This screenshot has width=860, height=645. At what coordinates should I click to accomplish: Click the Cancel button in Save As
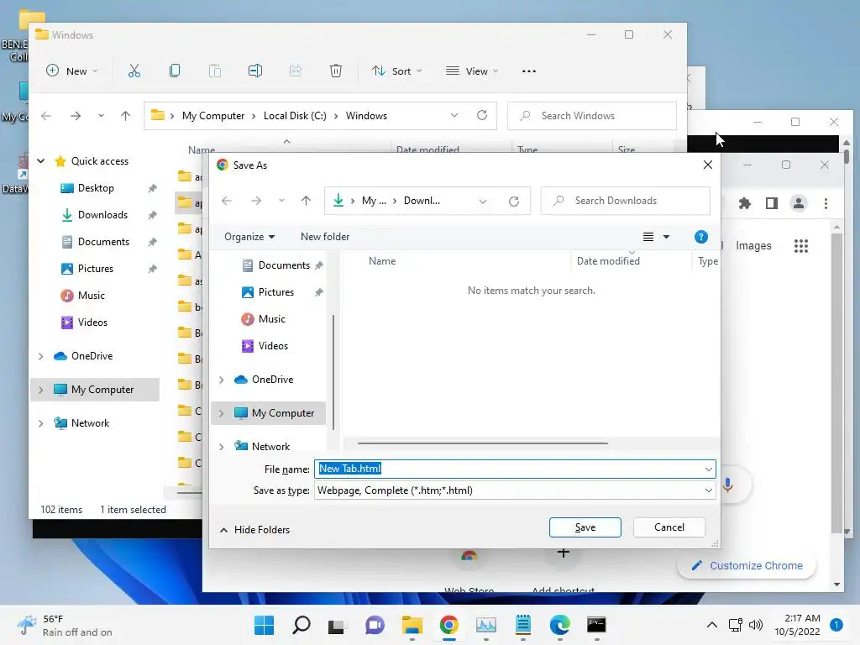[669, 527]
